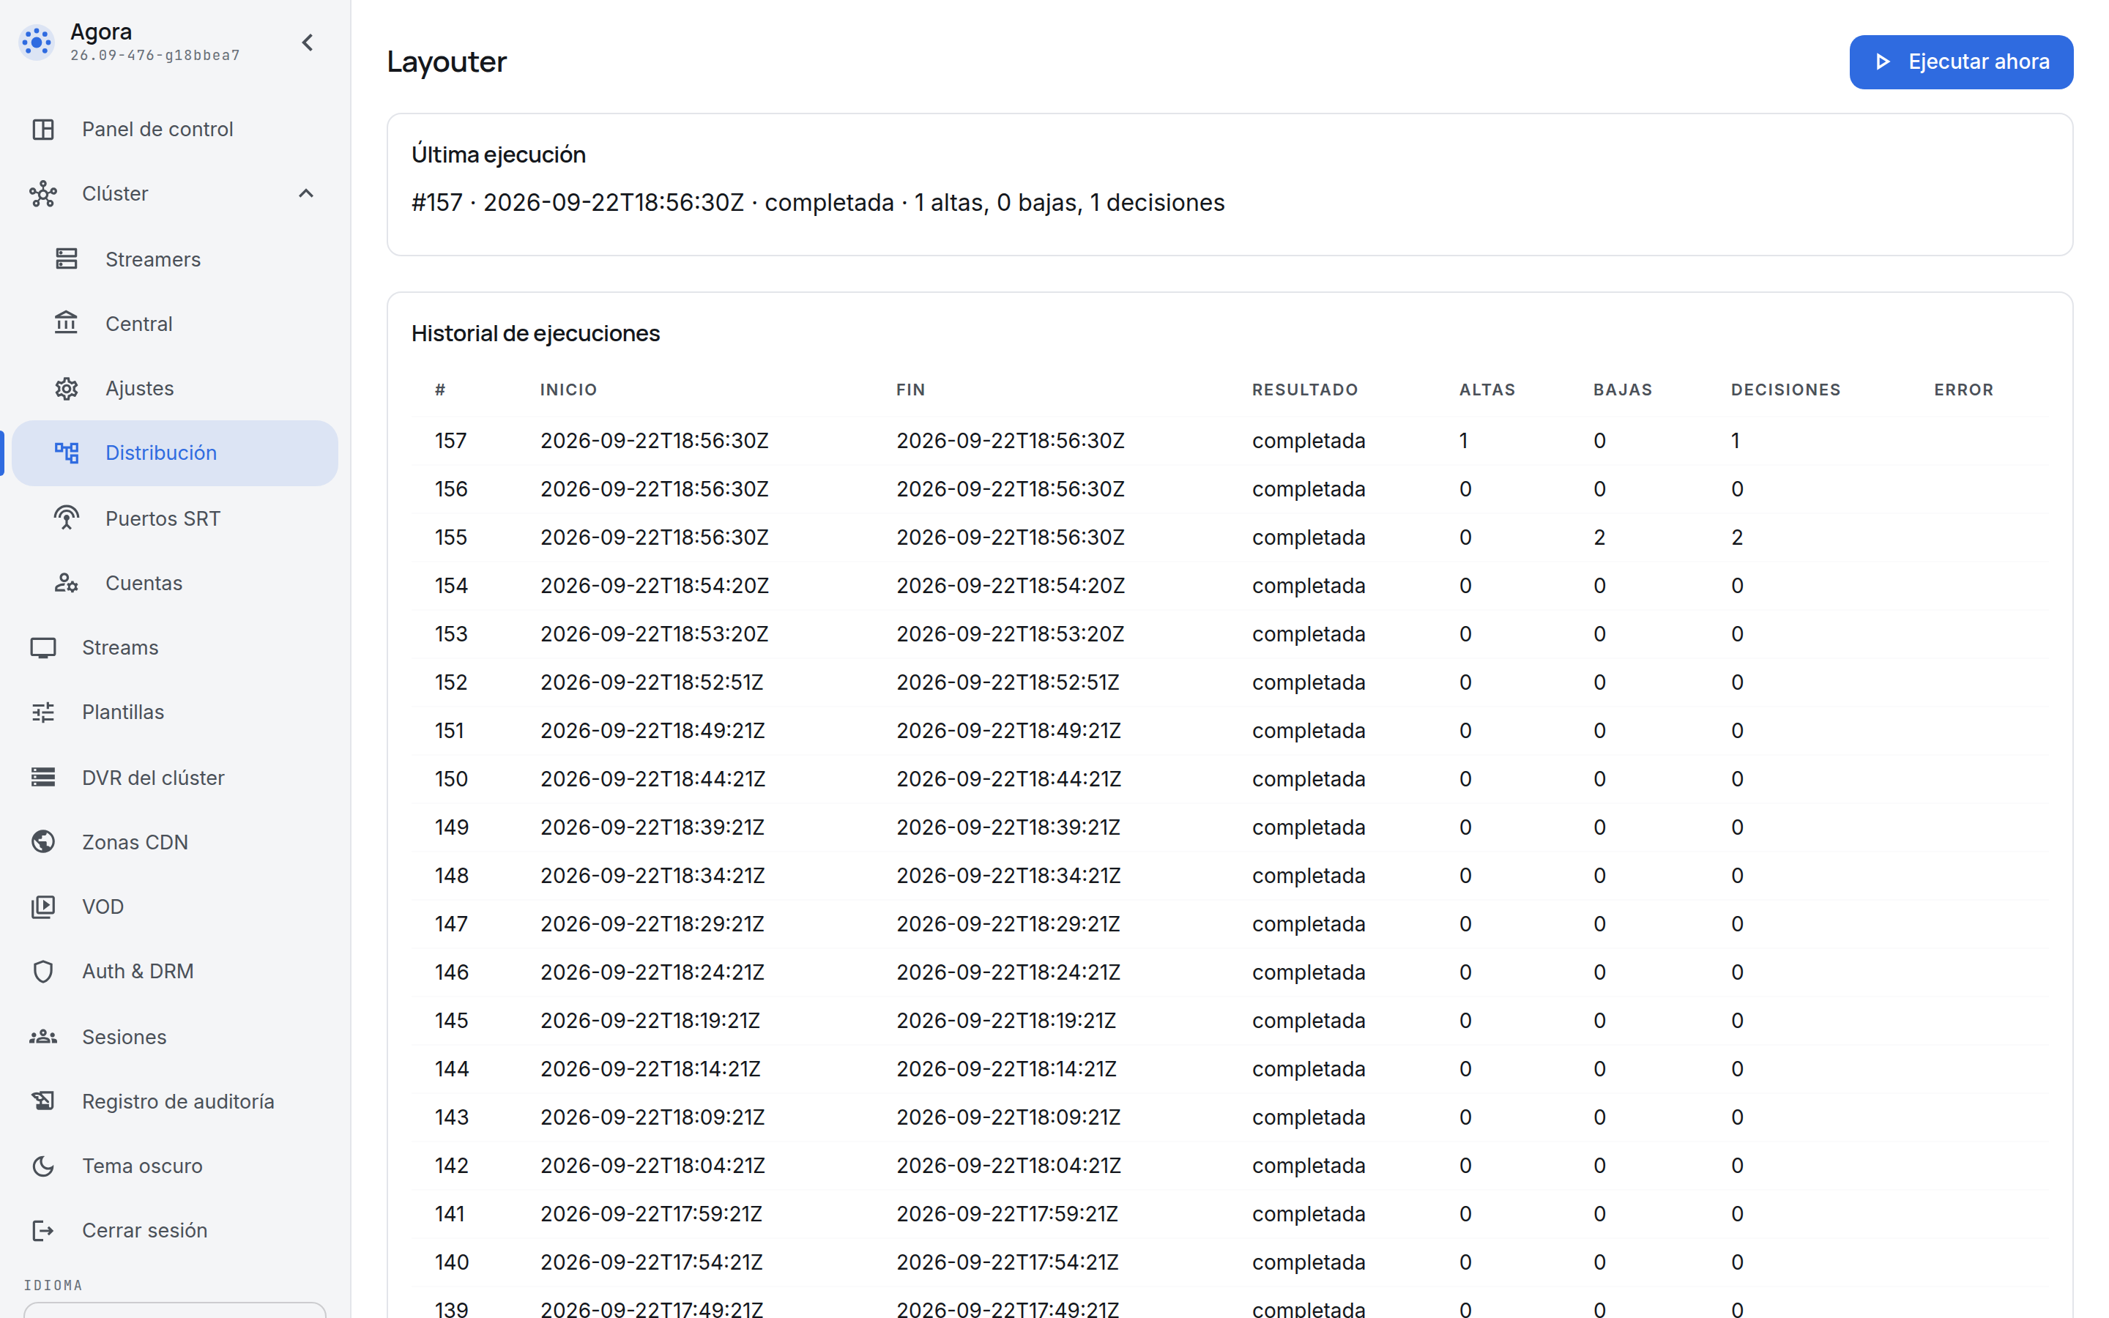Click the Distribución layout icon
This screenshot has width=2109, height=1318.
[67, 453]
